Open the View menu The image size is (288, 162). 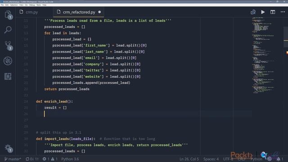pos(21,5)
